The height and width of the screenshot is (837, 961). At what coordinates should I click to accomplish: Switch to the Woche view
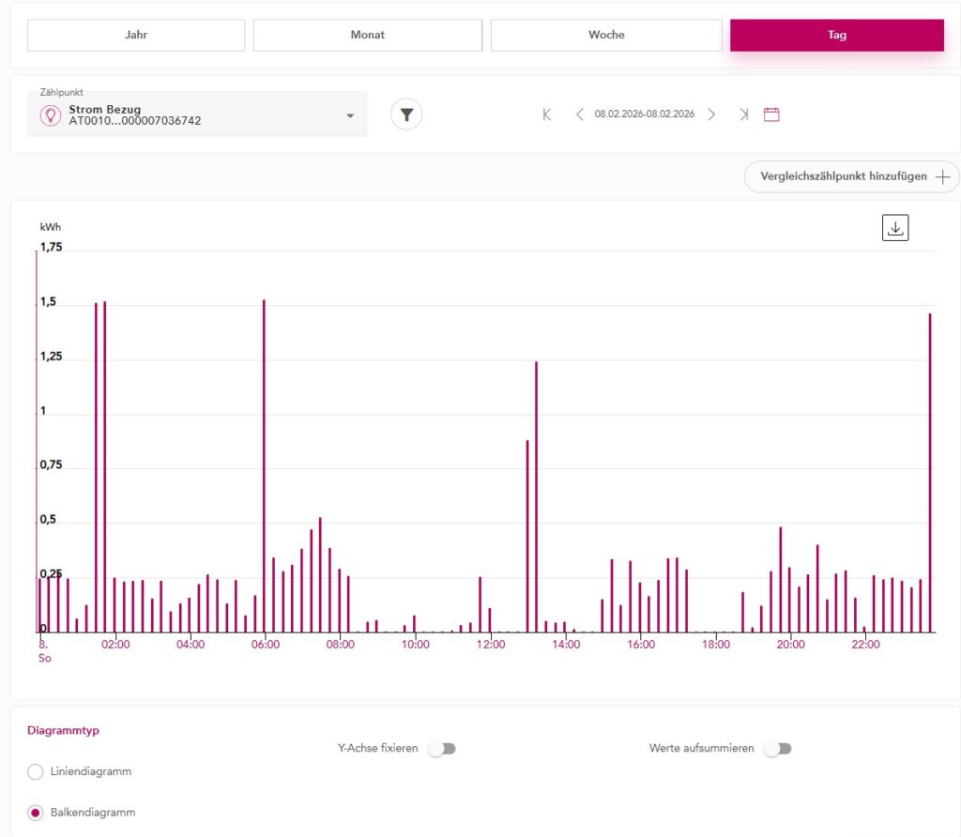tap(605, 35)
